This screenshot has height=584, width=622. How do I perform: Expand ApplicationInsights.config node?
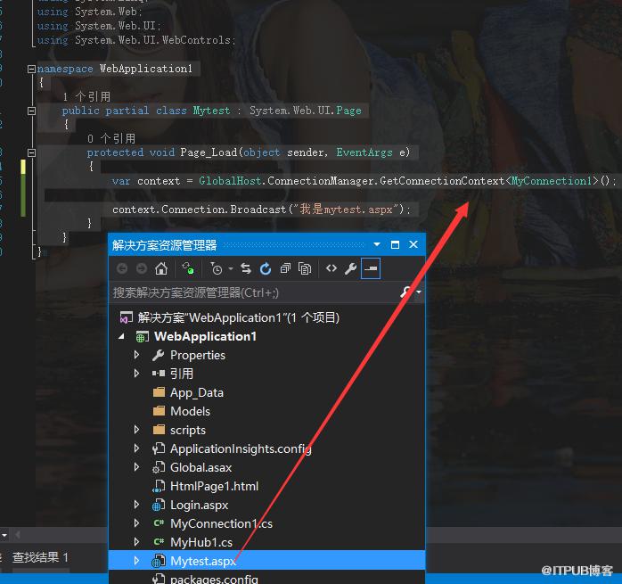(136, 448)
